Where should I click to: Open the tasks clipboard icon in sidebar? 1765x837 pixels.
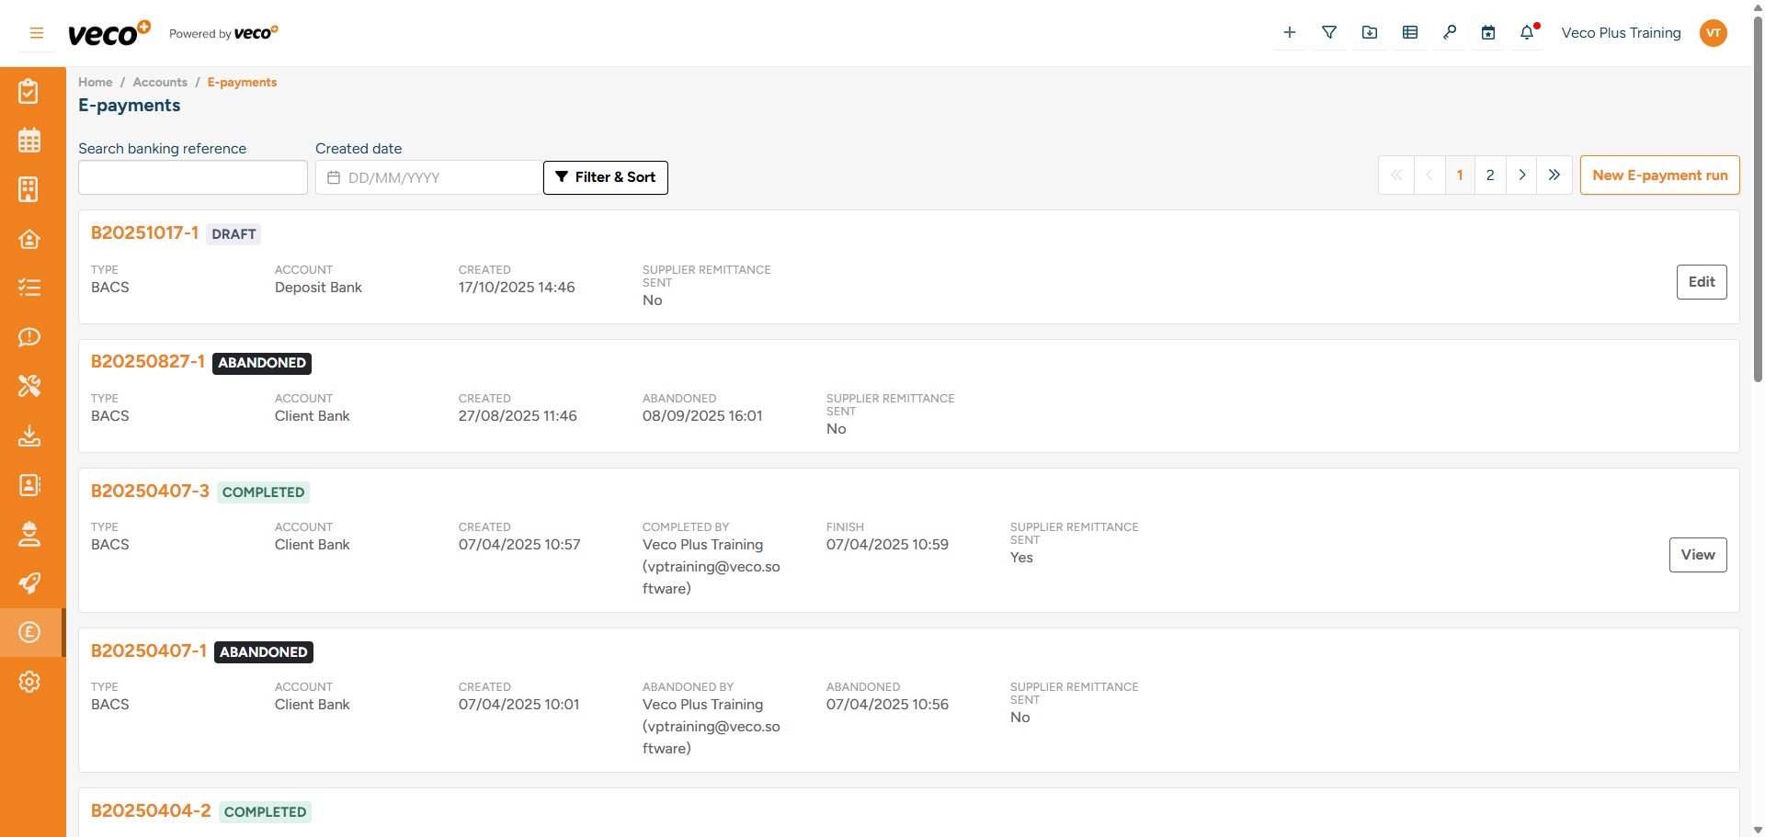tap(29, 91)
